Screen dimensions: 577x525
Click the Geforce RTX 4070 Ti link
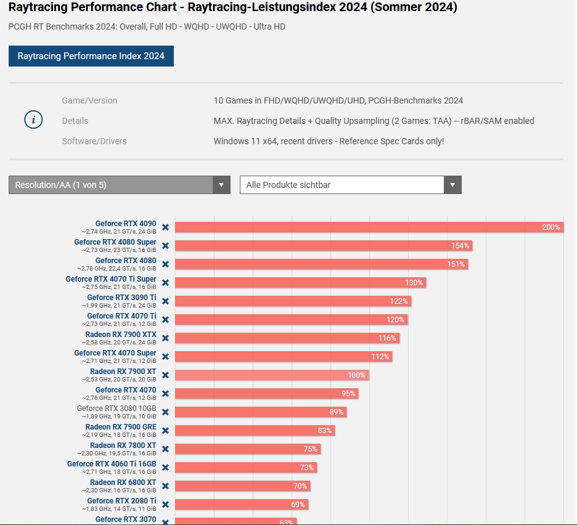point(122,315)
